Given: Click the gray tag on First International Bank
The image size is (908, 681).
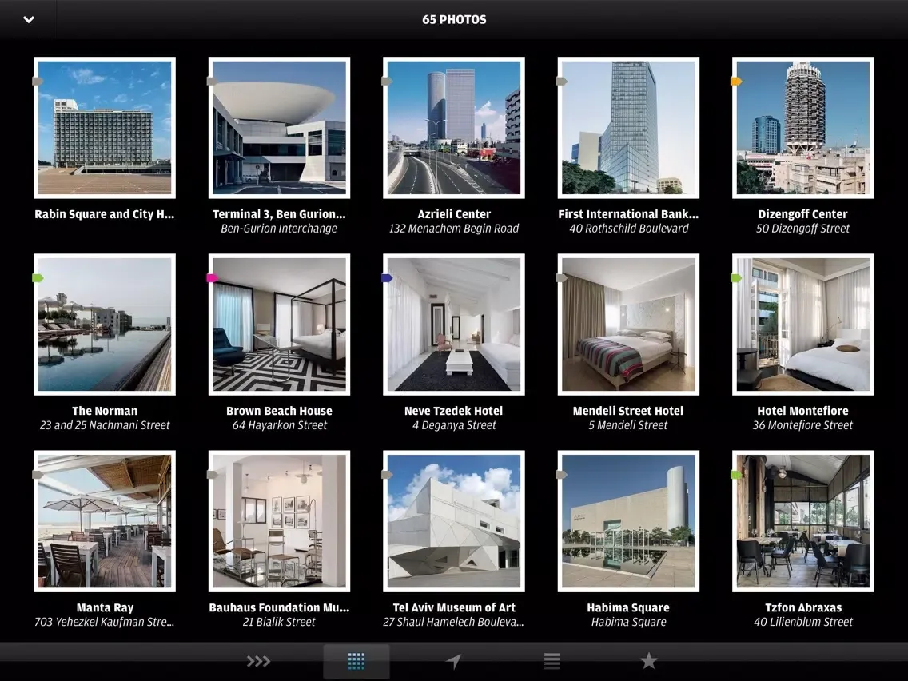Looking at the screenshot, I should coord(561,82).
